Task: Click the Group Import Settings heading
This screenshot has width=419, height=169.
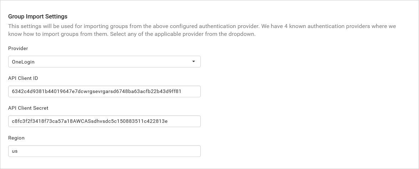Action: coord(38,16)
